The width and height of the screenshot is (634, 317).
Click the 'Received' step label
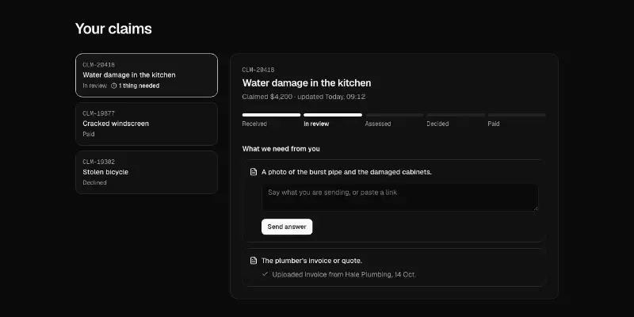254,124
